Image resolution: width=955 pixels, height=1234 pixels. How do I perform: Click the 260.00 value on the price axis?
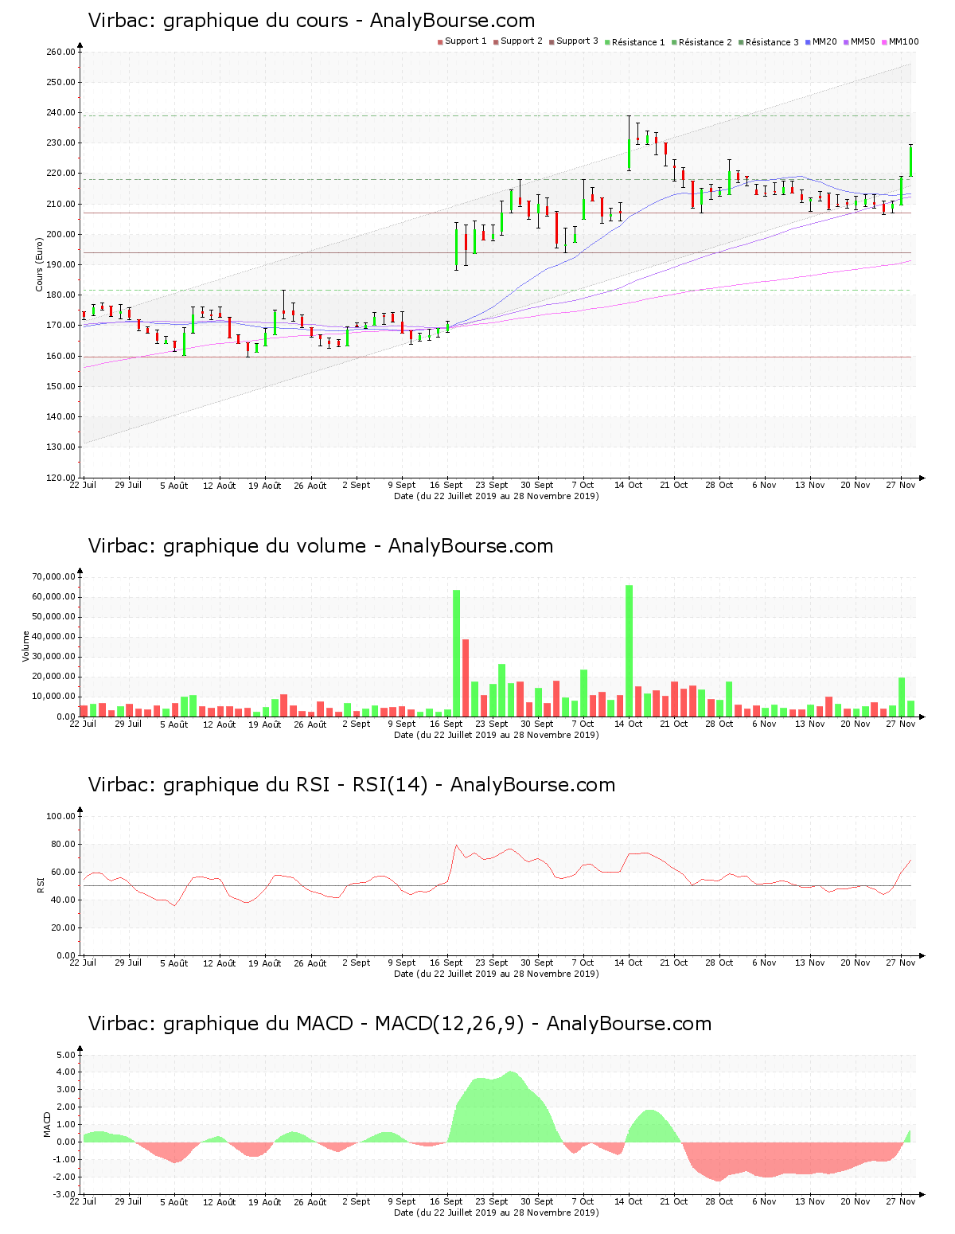point(60,52)
